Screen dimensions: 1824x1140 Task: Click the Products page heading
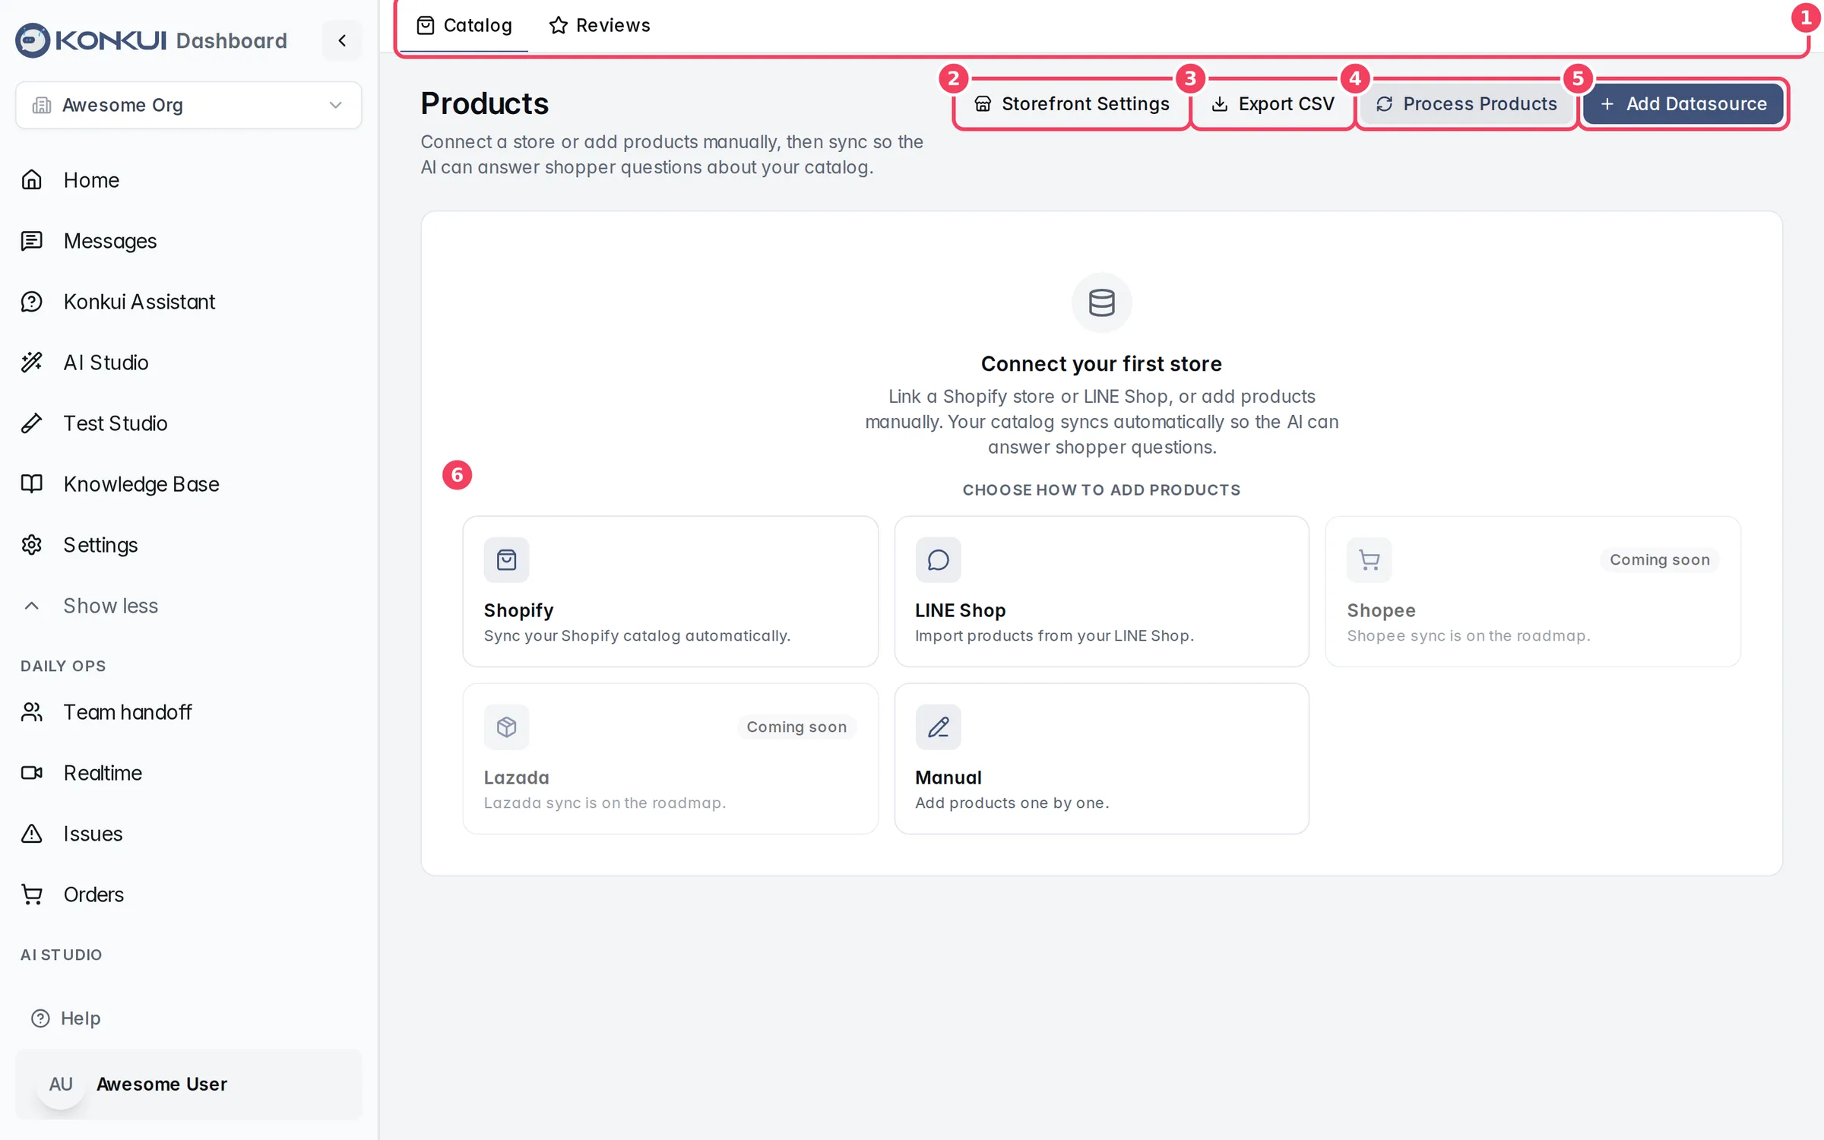484,104
